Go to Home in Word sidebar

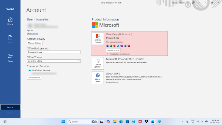click(10, 21)
